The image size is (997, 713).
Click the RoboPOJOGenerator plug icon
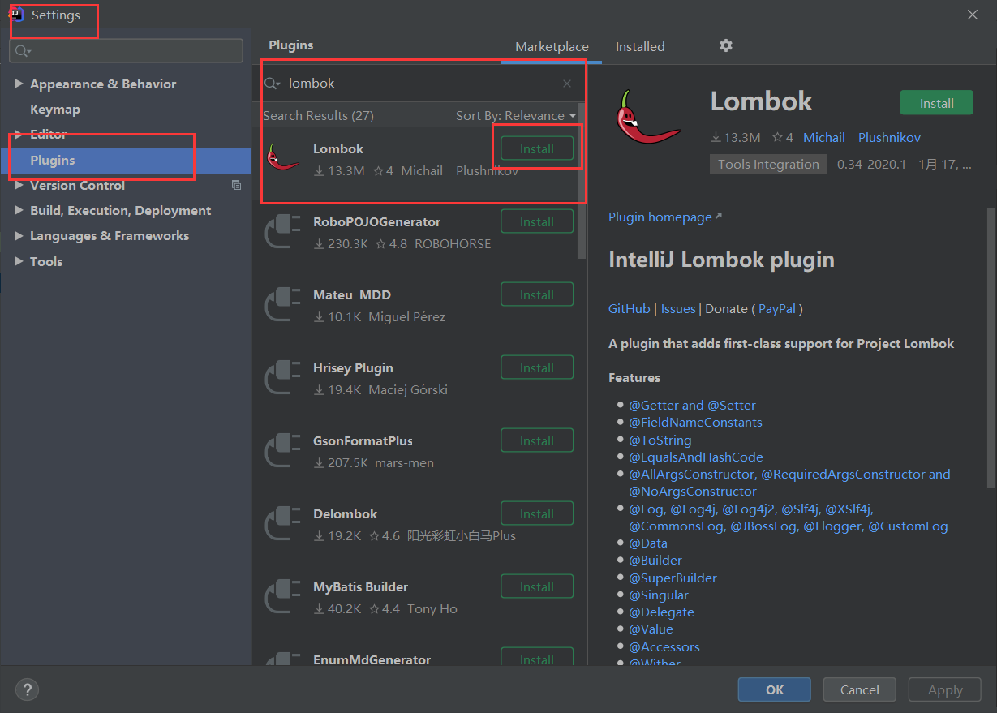pos(282,232)
